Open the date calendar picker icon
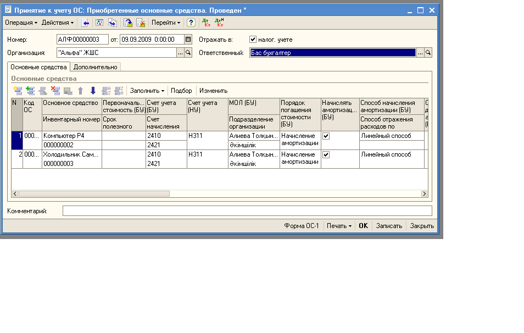The image size is (524, 333). tap(188, 40)
